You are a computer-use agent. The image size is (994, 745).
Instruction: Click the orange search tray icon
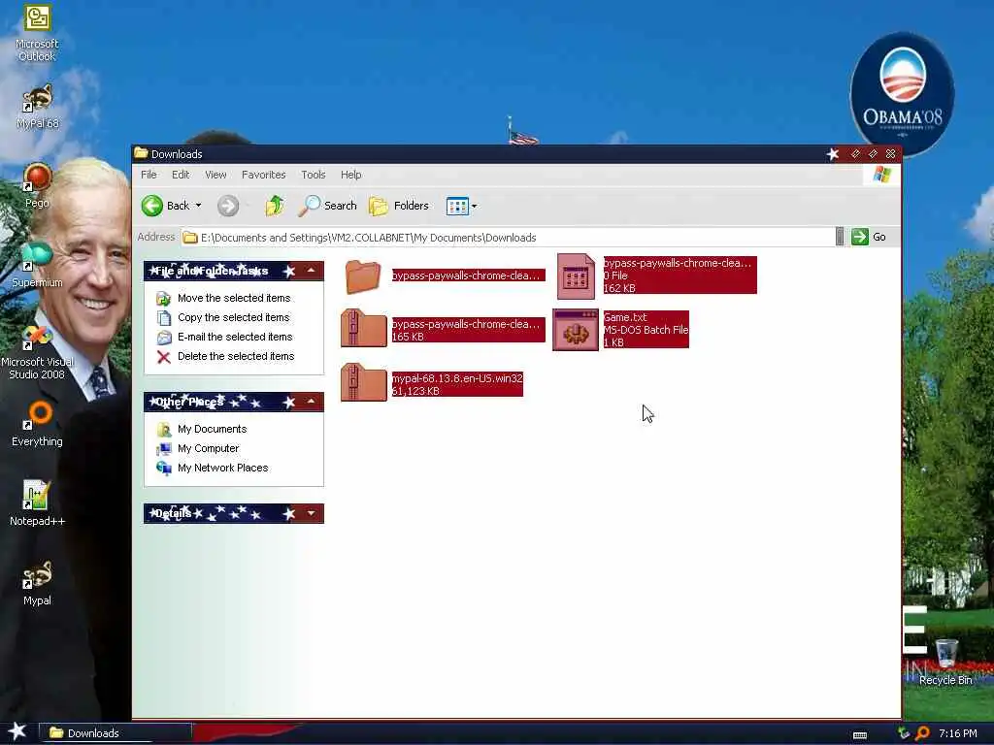click(923, 733)
